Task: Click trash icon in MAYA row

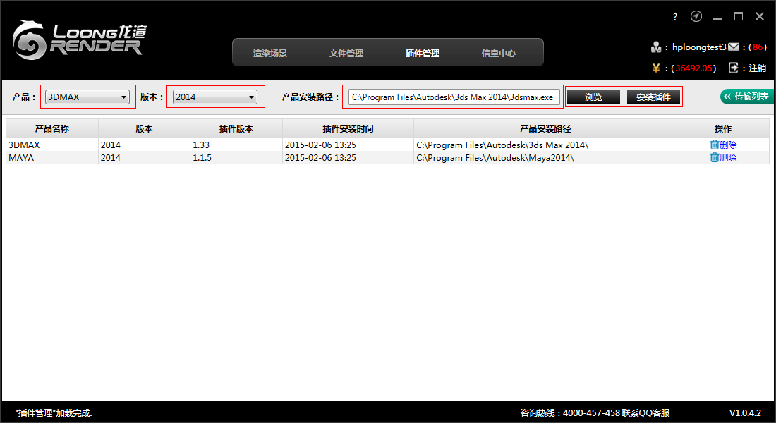Action: click(x=714, y=157)
